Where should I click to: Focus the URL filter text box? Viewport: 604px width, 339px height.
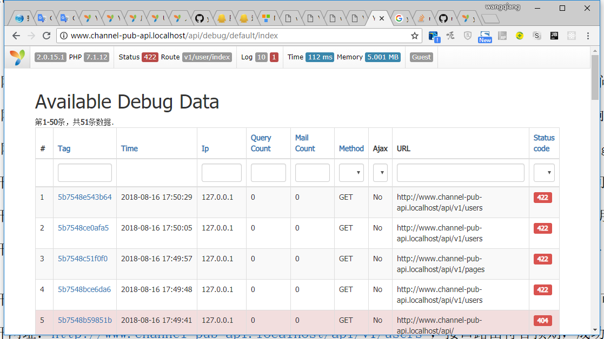pyautogui.click(x=460, y=173)
